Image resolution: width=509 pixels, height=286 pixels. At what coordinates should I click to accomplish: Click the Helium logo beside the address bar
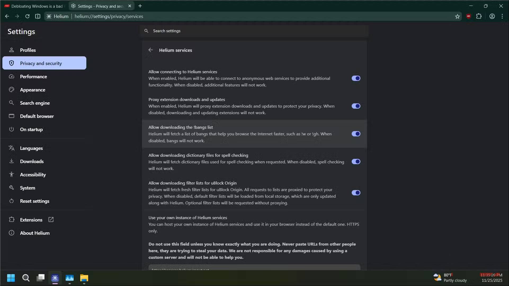pyautogui.click(x=49, y=16)
